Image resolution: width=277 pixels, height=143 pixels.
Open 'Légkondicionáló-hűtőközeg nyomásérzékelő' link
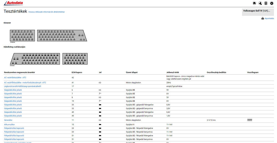pos(22,86)
